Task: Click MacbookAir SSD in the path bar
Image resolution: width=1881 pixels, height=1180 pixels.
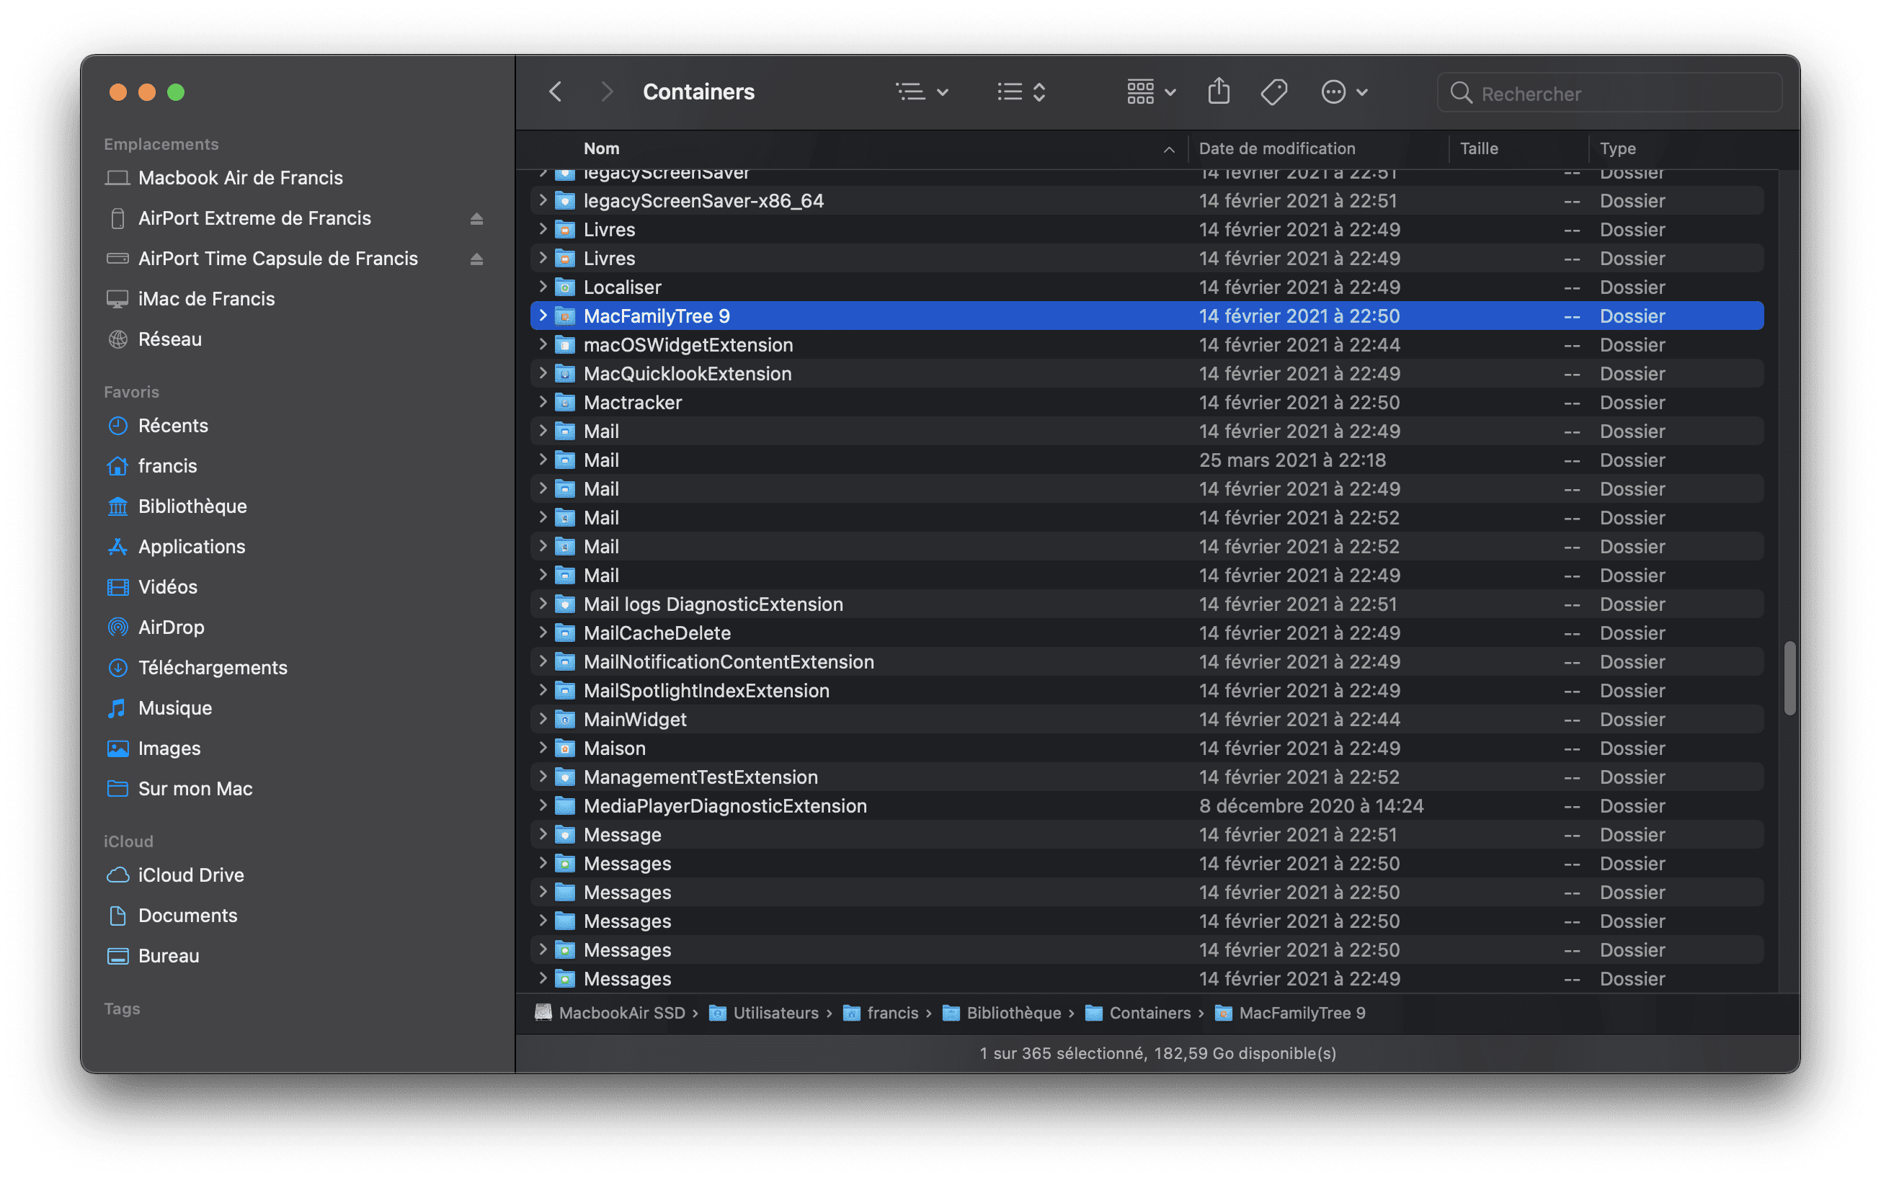Action: 610,1013
